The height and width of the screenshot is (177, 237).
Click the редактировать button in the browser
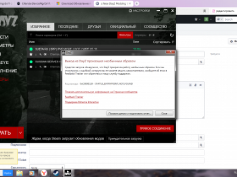[223, 11]
